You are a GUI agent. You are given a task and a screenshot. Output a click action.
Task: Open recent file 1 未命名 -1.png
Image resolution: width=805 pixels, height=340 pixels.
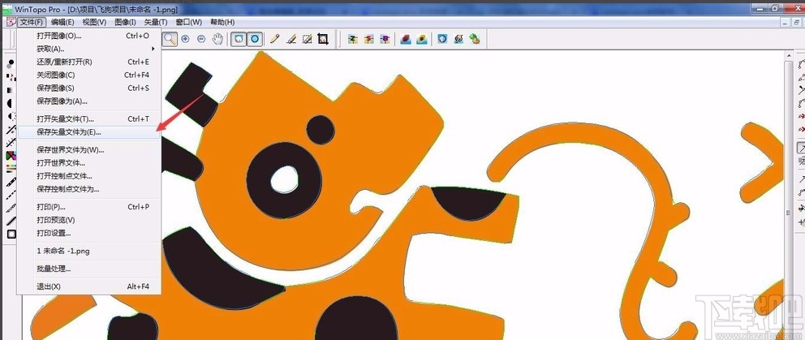[x=88, y=252]
